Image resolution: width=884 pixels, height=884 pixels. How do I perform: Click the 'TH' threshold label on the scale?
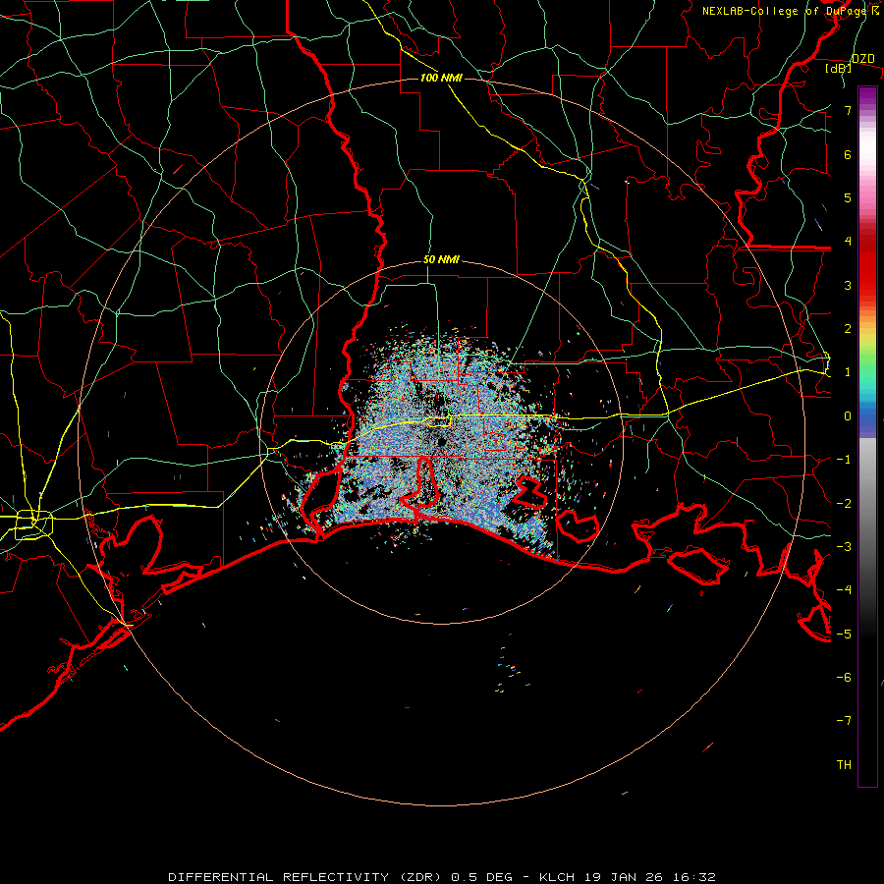coord(844,764)
